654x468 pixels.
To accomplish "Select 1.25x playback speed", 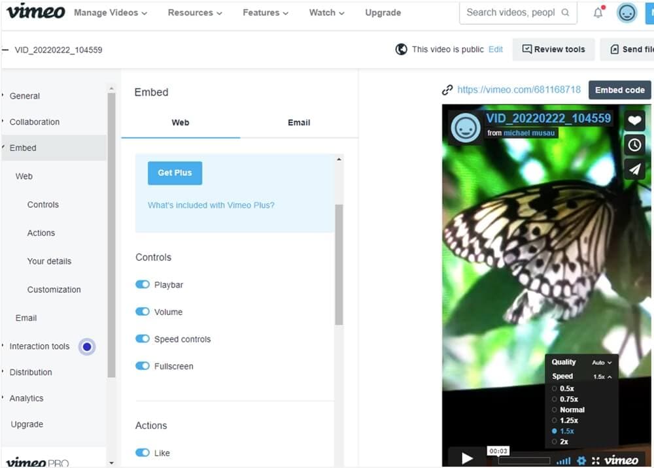I will [565, 420].
